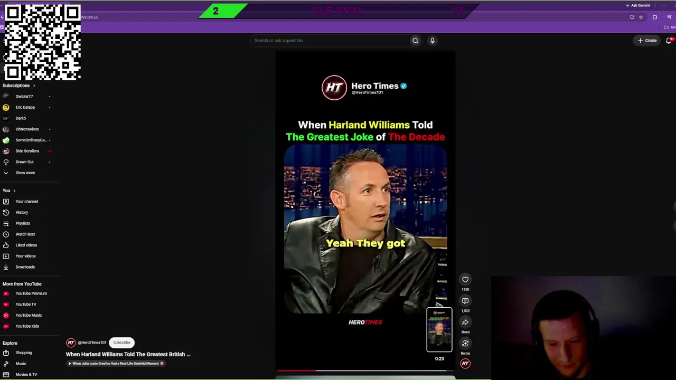Select the next Short preview thumbnail
The width and height of the screenshot is (676, 380).
439,330
